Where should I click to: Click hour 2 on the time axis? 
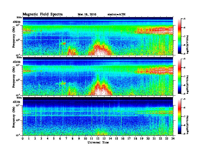[35, 138]
